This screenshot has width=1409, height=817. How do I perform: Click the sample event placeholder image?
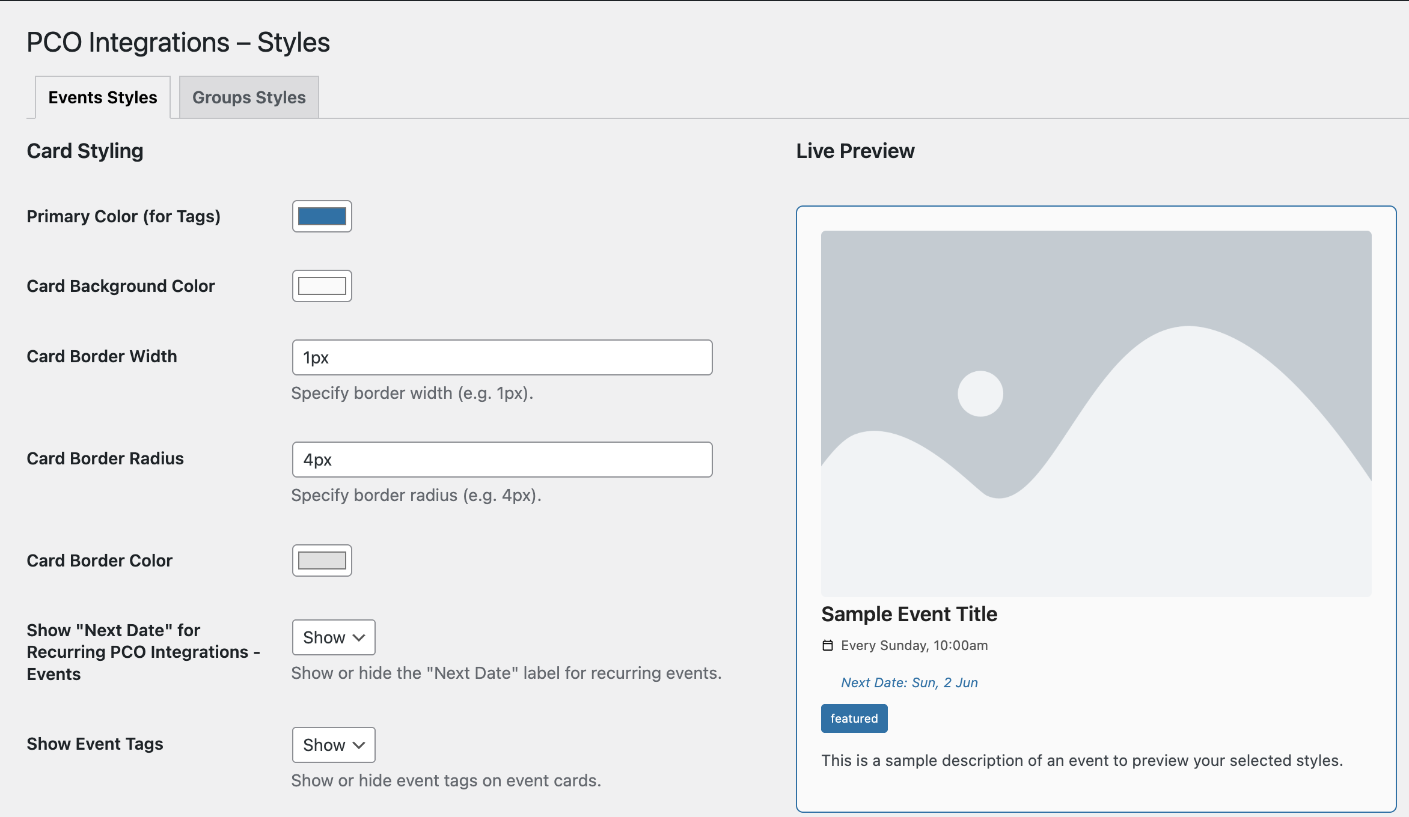pyautogui.click(x=1096, y=413)
